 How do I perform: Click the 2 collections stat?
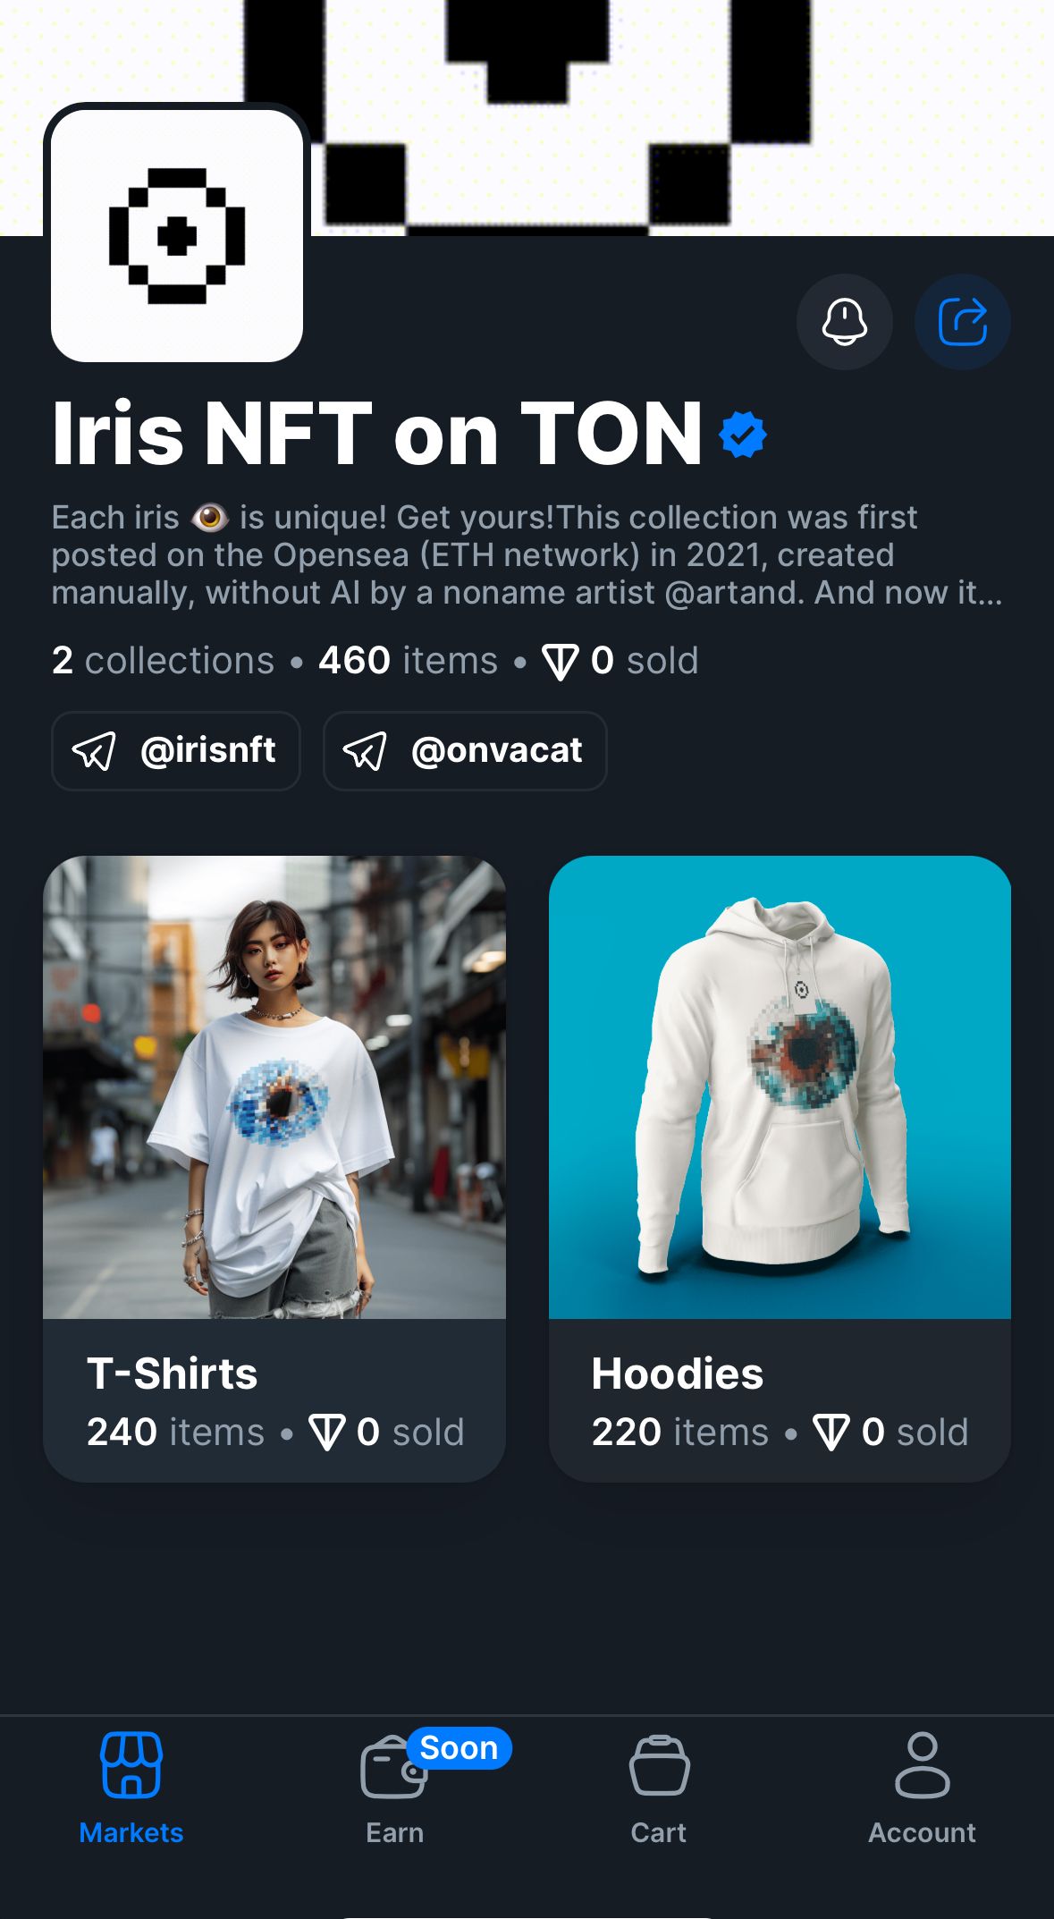(x=163, y=661)
